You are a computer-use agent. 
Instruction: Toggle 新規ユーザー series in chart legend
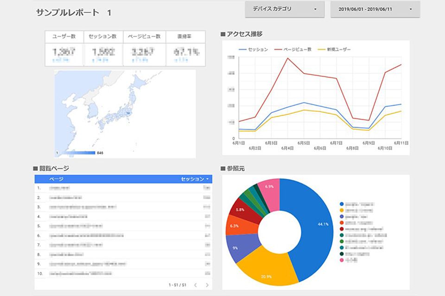pyautogui.click(x=338, y=49)
